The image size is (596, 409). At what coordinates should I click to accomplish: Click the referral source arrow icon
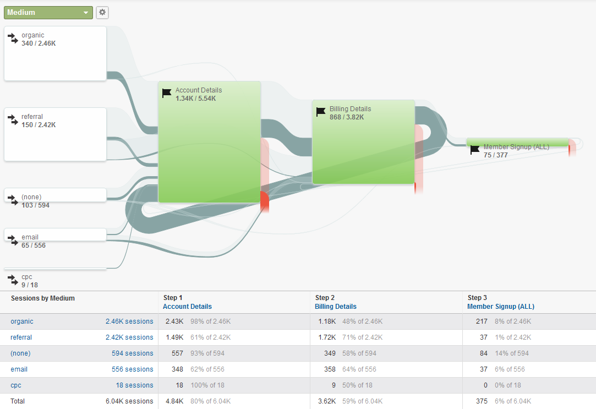(13, 120)
